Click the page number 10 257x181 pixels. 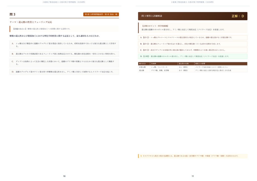pos(64,176)
